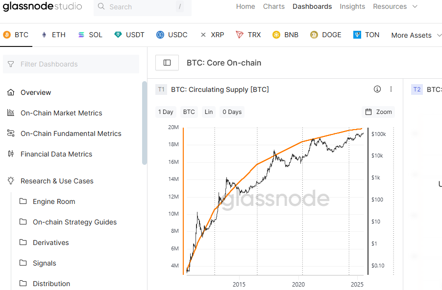442x290 pixels.
Task: Open the 0 Days moving average selector
Action: pyautogui.click(x=232, y=112)
